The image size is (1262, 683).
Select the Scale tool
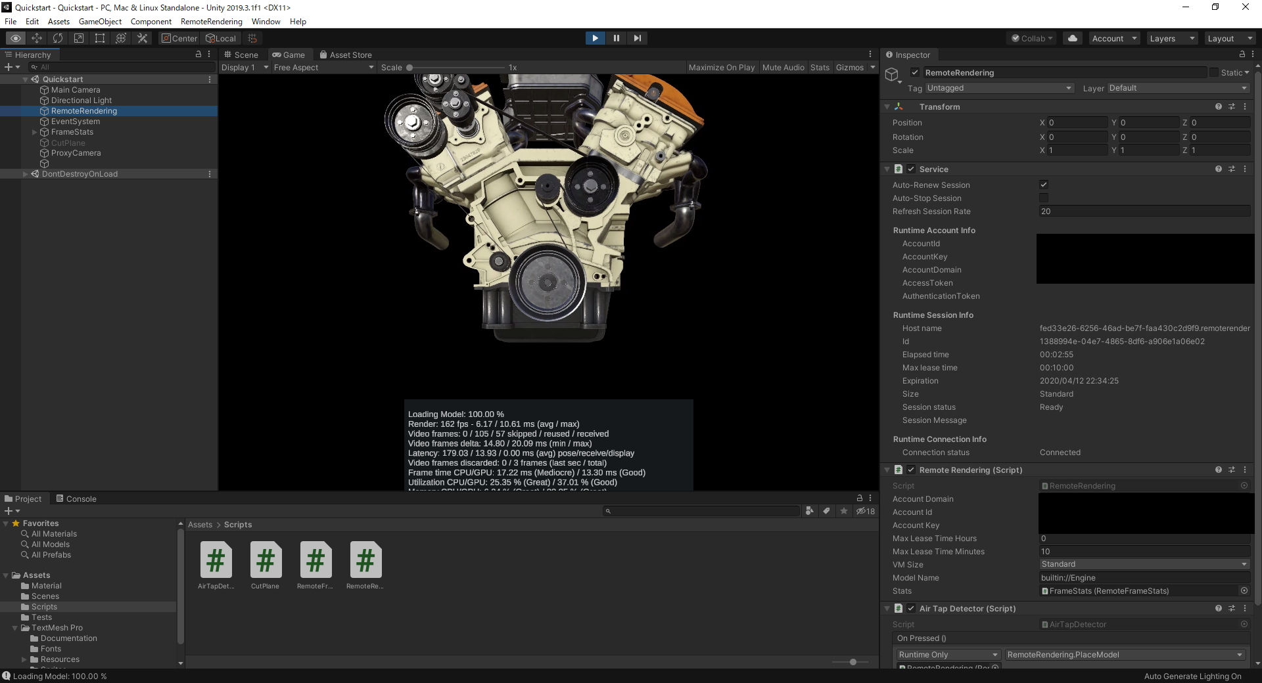(x=78, y=38)
